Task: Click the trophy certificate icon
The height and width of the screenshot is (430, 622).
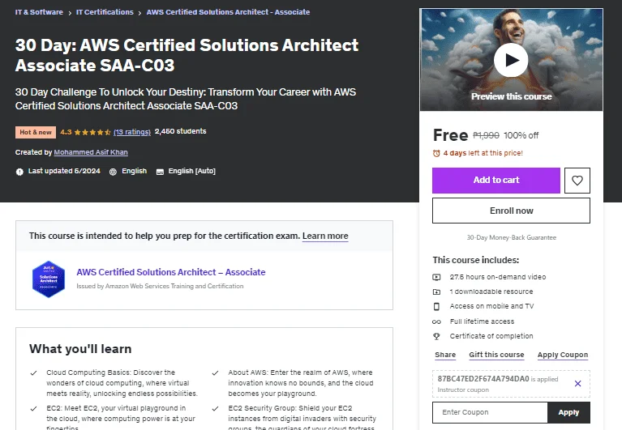Action: coord(436,336)
